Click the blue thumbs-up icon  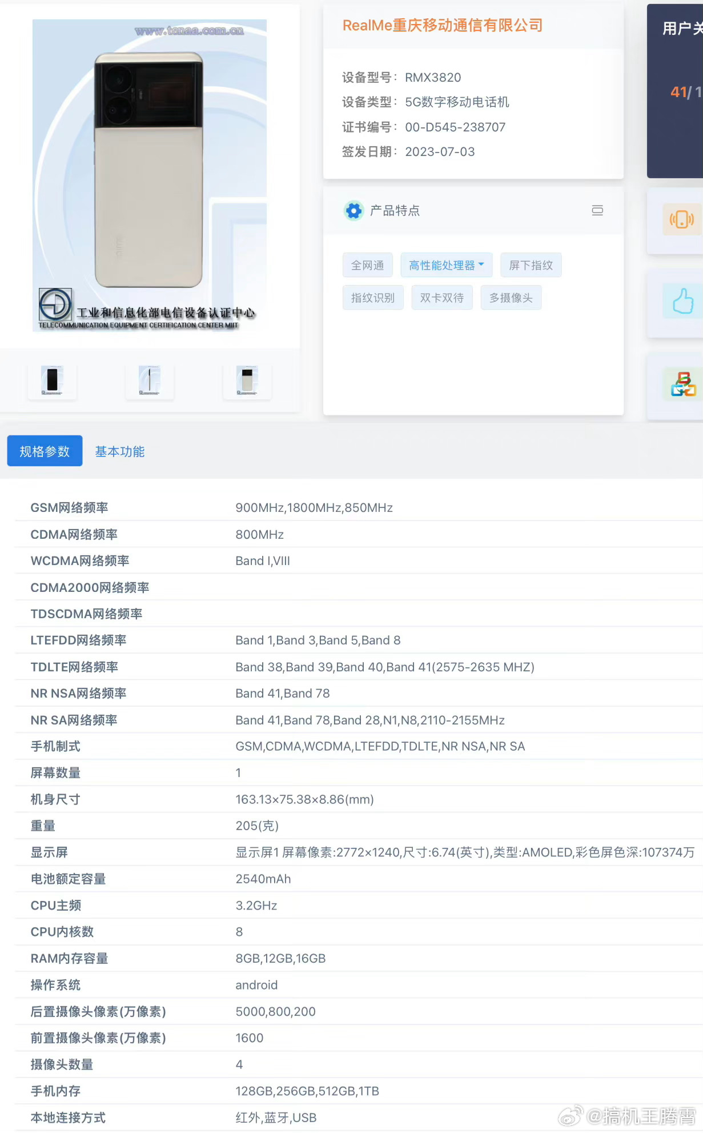click(x=682, y=301)
